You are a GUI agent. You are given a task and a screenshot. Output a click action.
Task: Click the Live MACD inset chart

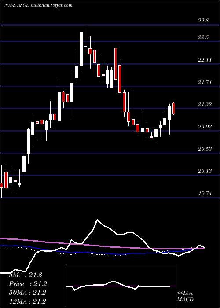121,286
